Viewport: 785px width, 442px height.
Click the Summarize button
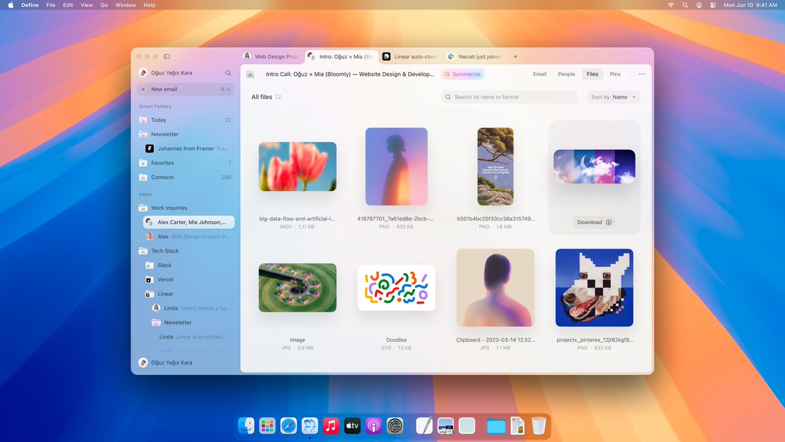pyautogui.click(x=462, y=74)
